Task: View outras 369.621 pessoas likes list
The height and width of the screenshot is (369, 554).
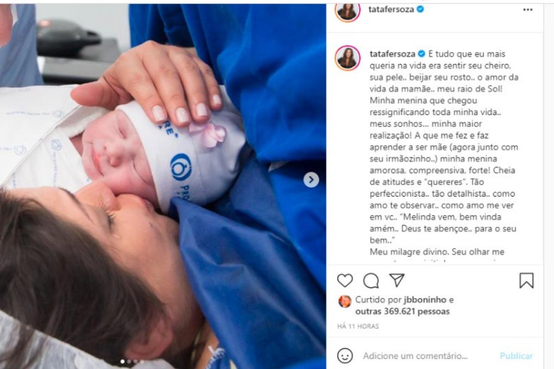Action: [402, 311]
